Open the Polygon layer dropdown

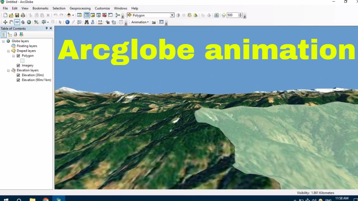tap(172, 15)
